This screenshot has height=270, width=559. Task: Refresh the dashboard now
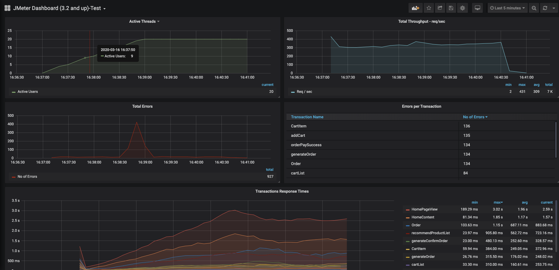[x=545, y=8]
